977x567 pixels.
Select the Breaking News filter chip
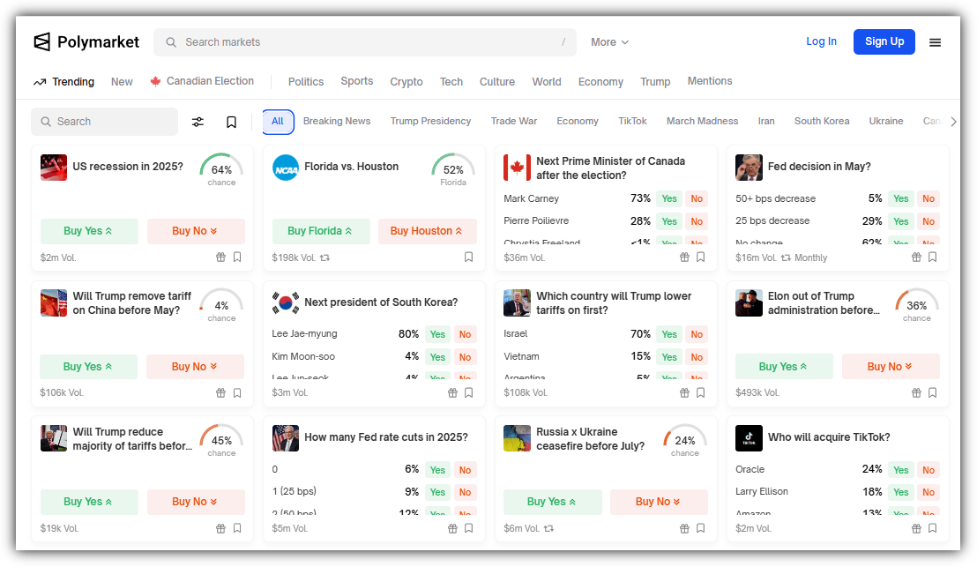coord(337,121)
